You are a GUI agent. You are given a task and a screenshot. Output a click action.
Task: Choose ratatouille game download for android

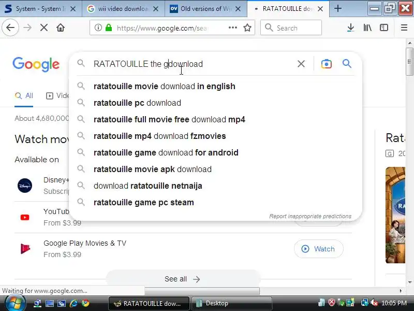[x=215, y=152]
